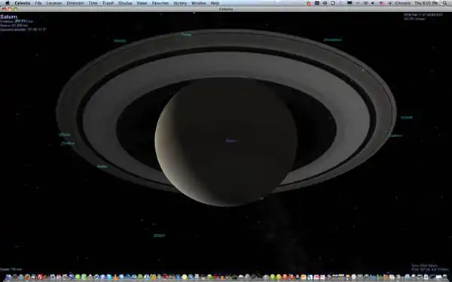Open Spotlight search magnifier

pyautogui.click(x=444, y=3)
